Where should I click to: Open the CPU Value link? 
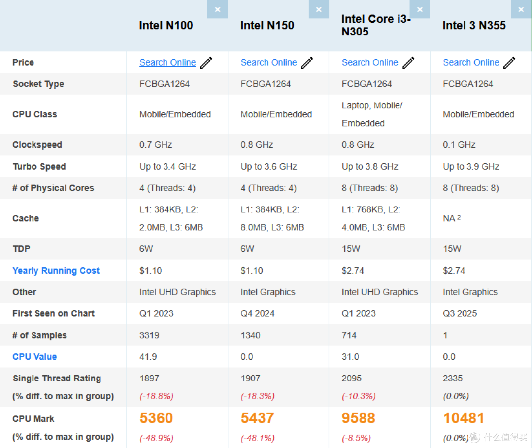[x=34, y=357]
